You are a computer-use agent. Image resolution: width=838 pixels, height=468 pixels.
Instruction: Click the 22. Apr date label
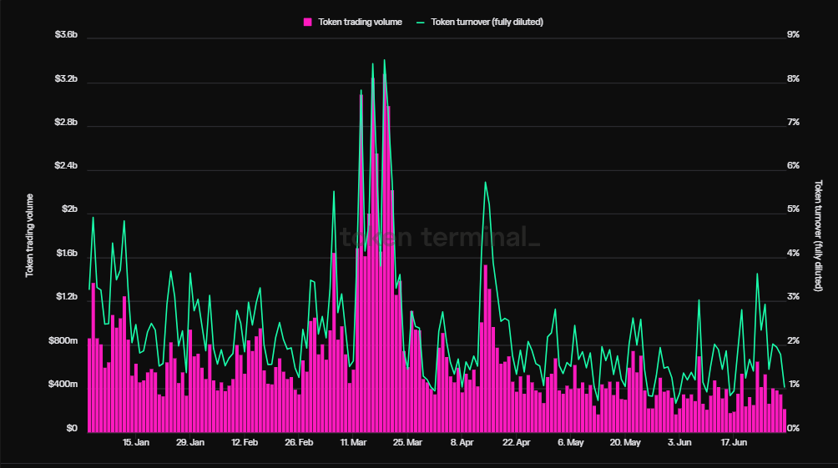[517, 442]
